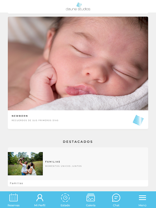Click the blue logo on the Newborn card
The image size is (156, 208).
(x=138, y=120)
